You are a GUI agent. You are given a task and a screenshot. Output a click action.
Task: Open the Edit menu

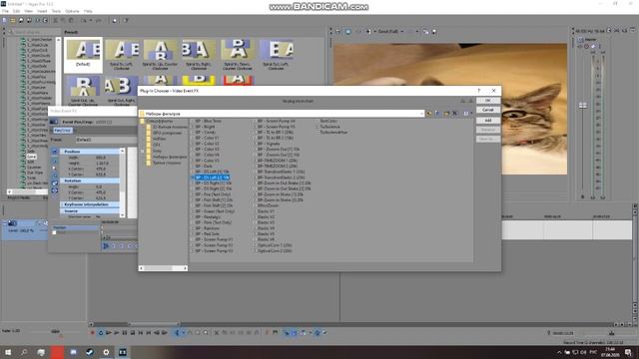coord(16,11)
